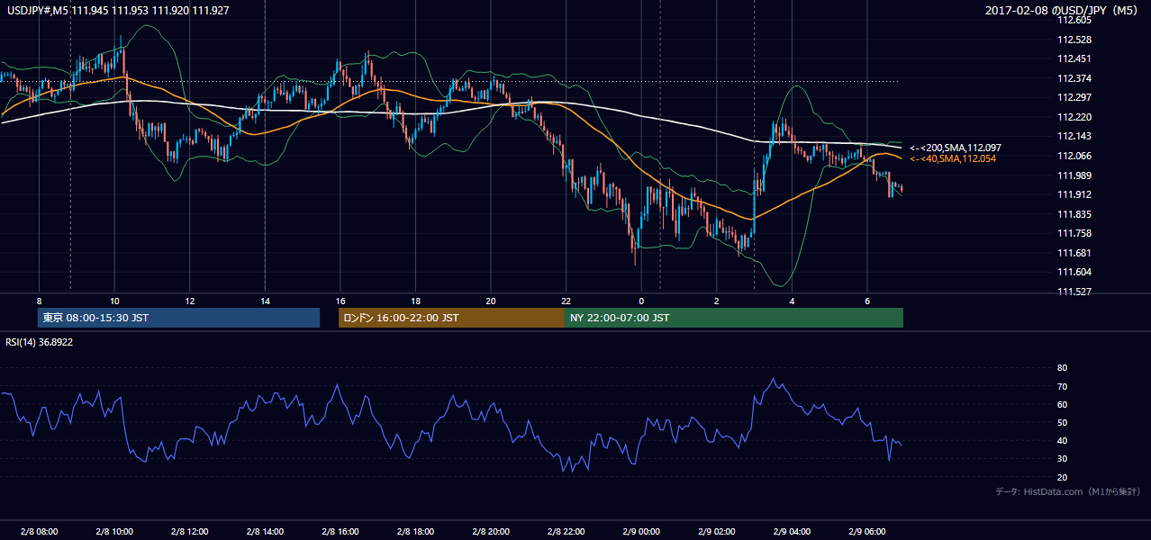Select the 2/9 00:00 time label
The image size is (1151, 540).
(641, 531)
